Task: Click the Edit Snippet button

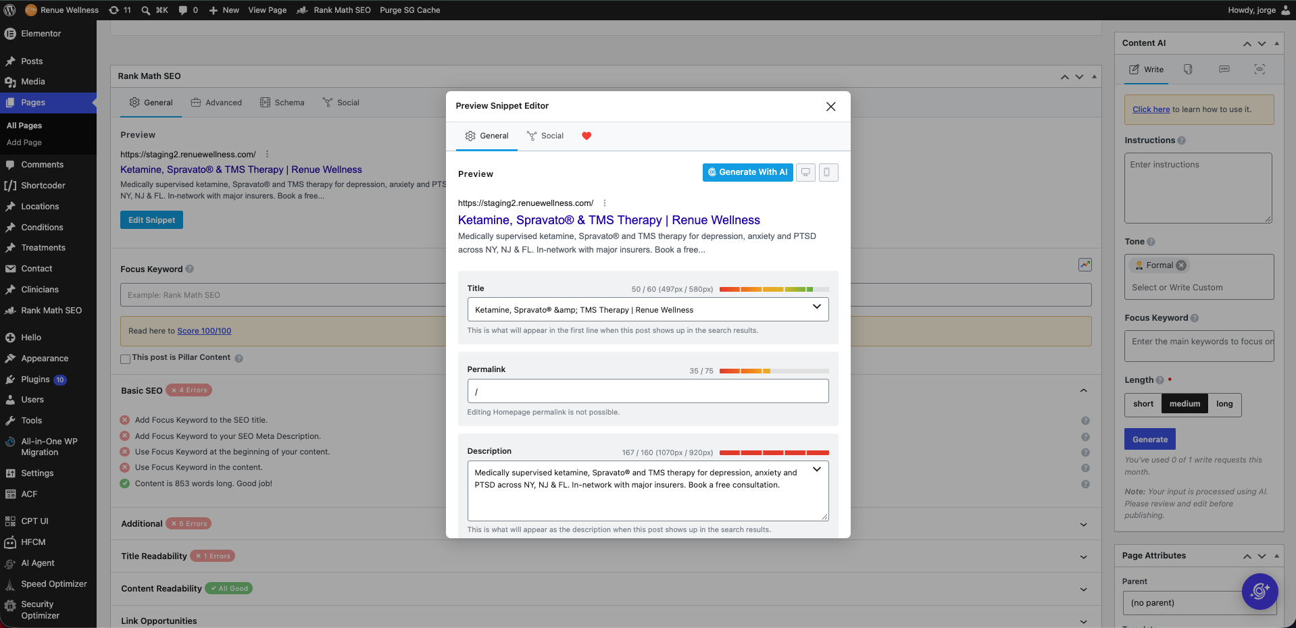Action: point(151,220)
